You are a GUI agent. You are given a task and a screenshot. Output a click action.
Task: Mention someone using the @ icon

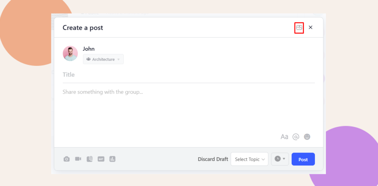tap(296, 137)
